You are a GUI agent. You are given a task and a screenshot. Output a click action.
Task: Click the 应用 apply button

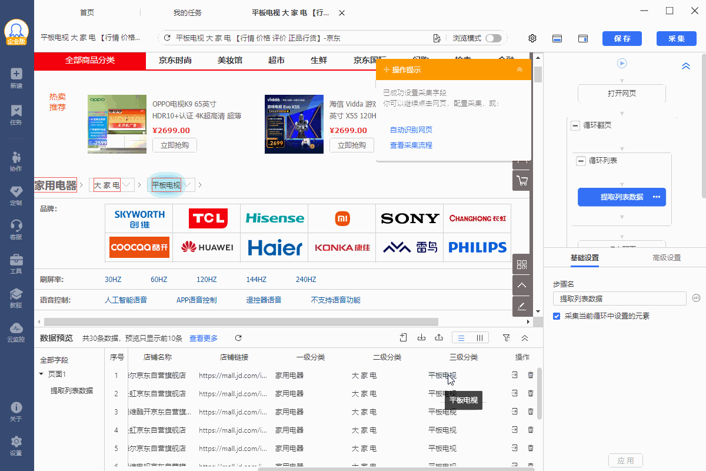[625, 461]
